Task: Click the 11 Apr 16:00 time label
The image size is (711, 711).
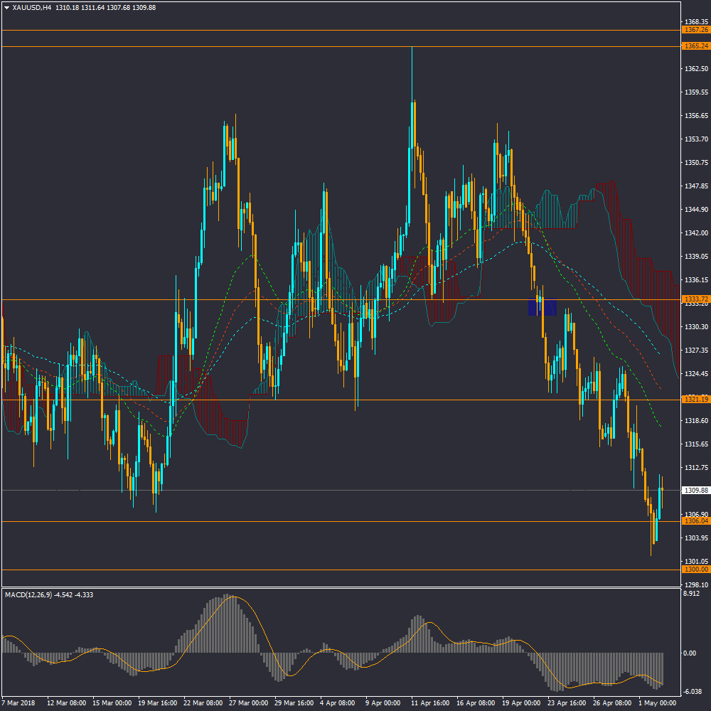Action: [431, 702]
